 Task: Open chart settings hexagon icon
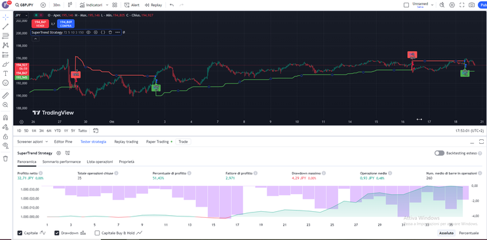pyautogui.click(x=452, y=5)
